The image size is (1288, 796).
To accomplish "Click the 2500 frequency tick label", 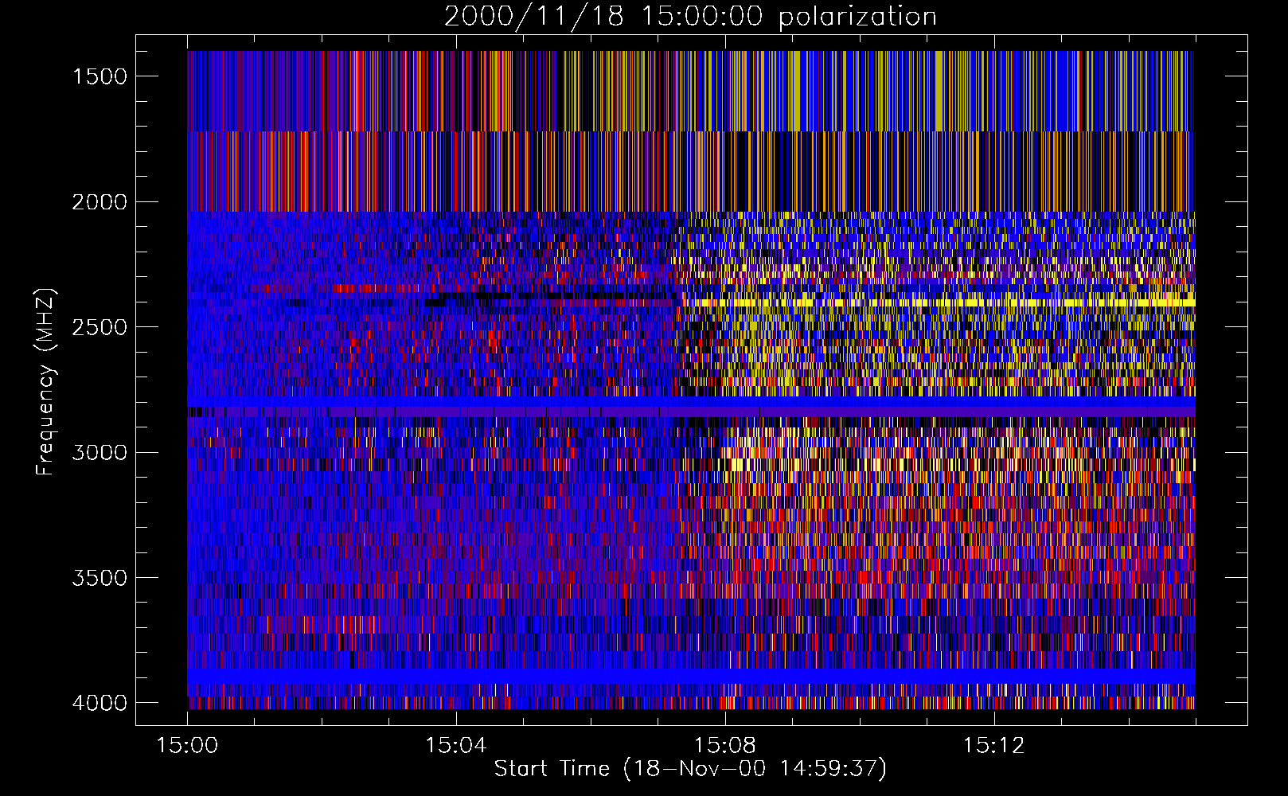I will [x=100, y=327].
